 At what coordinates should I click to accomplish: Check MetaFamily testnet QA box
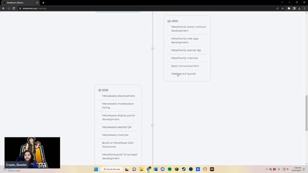(x=168, y=50)
